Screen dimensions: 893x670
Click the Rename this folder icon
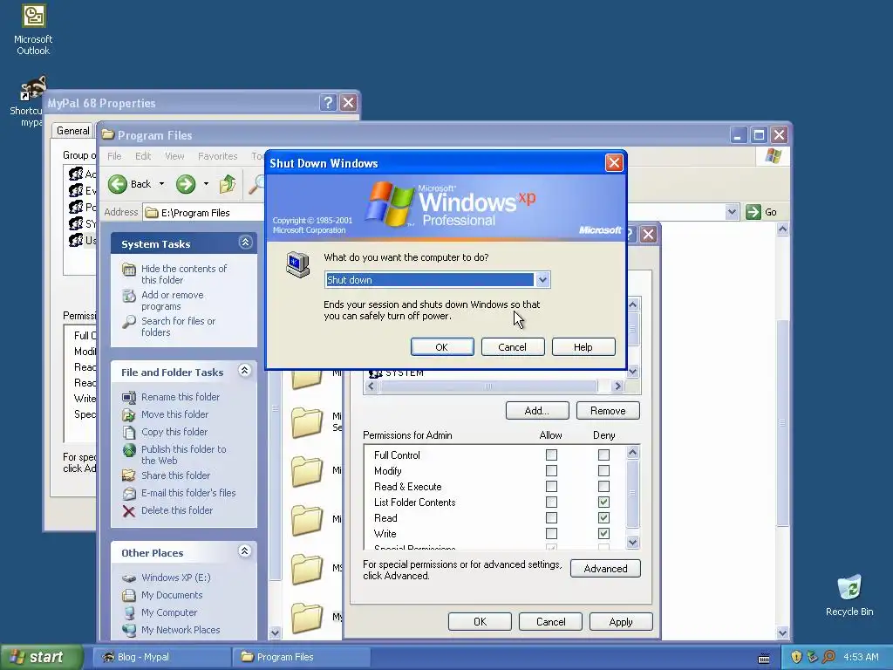129,397
